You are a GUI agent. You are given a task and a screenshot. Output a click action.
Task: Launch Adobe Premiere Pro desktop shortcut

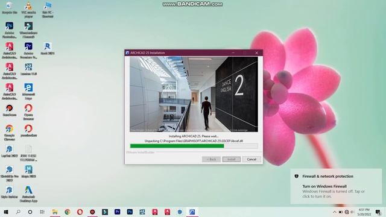[28, 51]
